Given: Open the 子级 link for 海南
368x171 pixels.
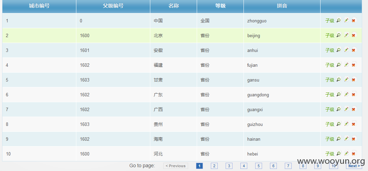Looking at the screenshot, I should click(329, 139).
